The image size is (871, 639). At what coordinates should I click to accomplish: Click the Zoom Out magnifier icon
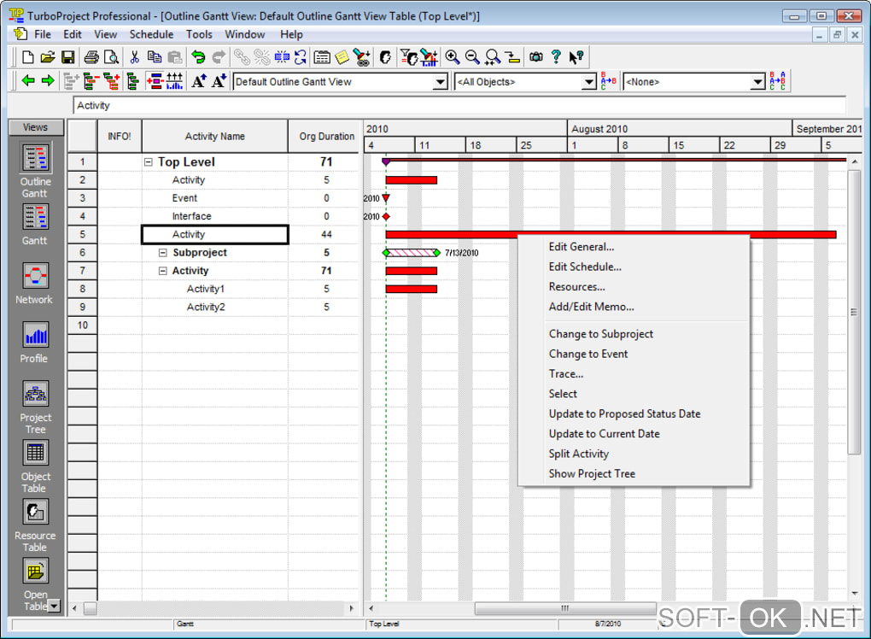pyautogui.click(x=472, y=56)
